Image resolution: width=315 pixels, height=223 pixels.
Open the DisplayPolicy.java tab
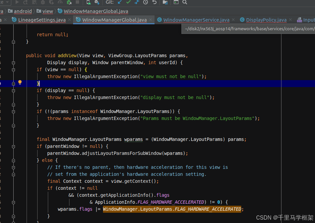(266, 20)
